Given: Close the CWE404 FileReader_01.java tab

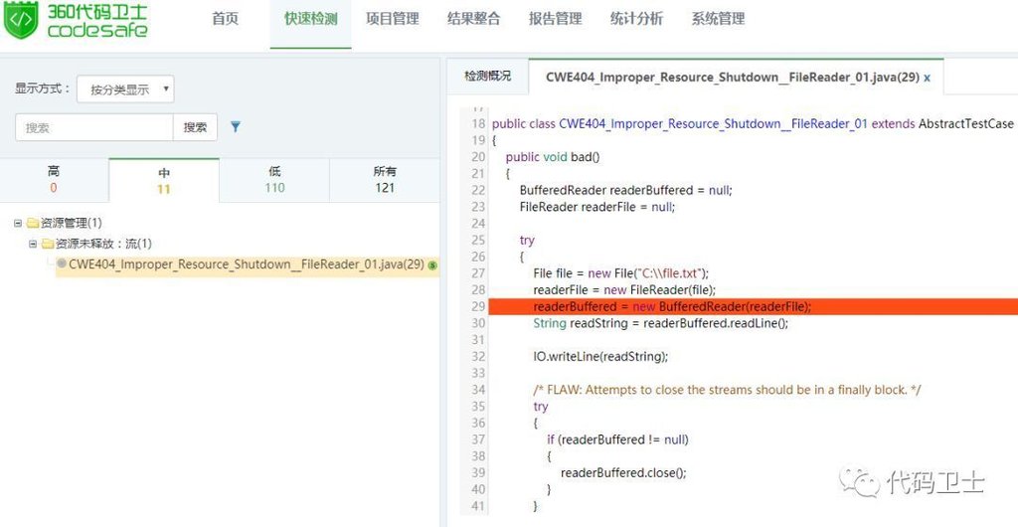Looking at the screenshot, I should (928, 78).
